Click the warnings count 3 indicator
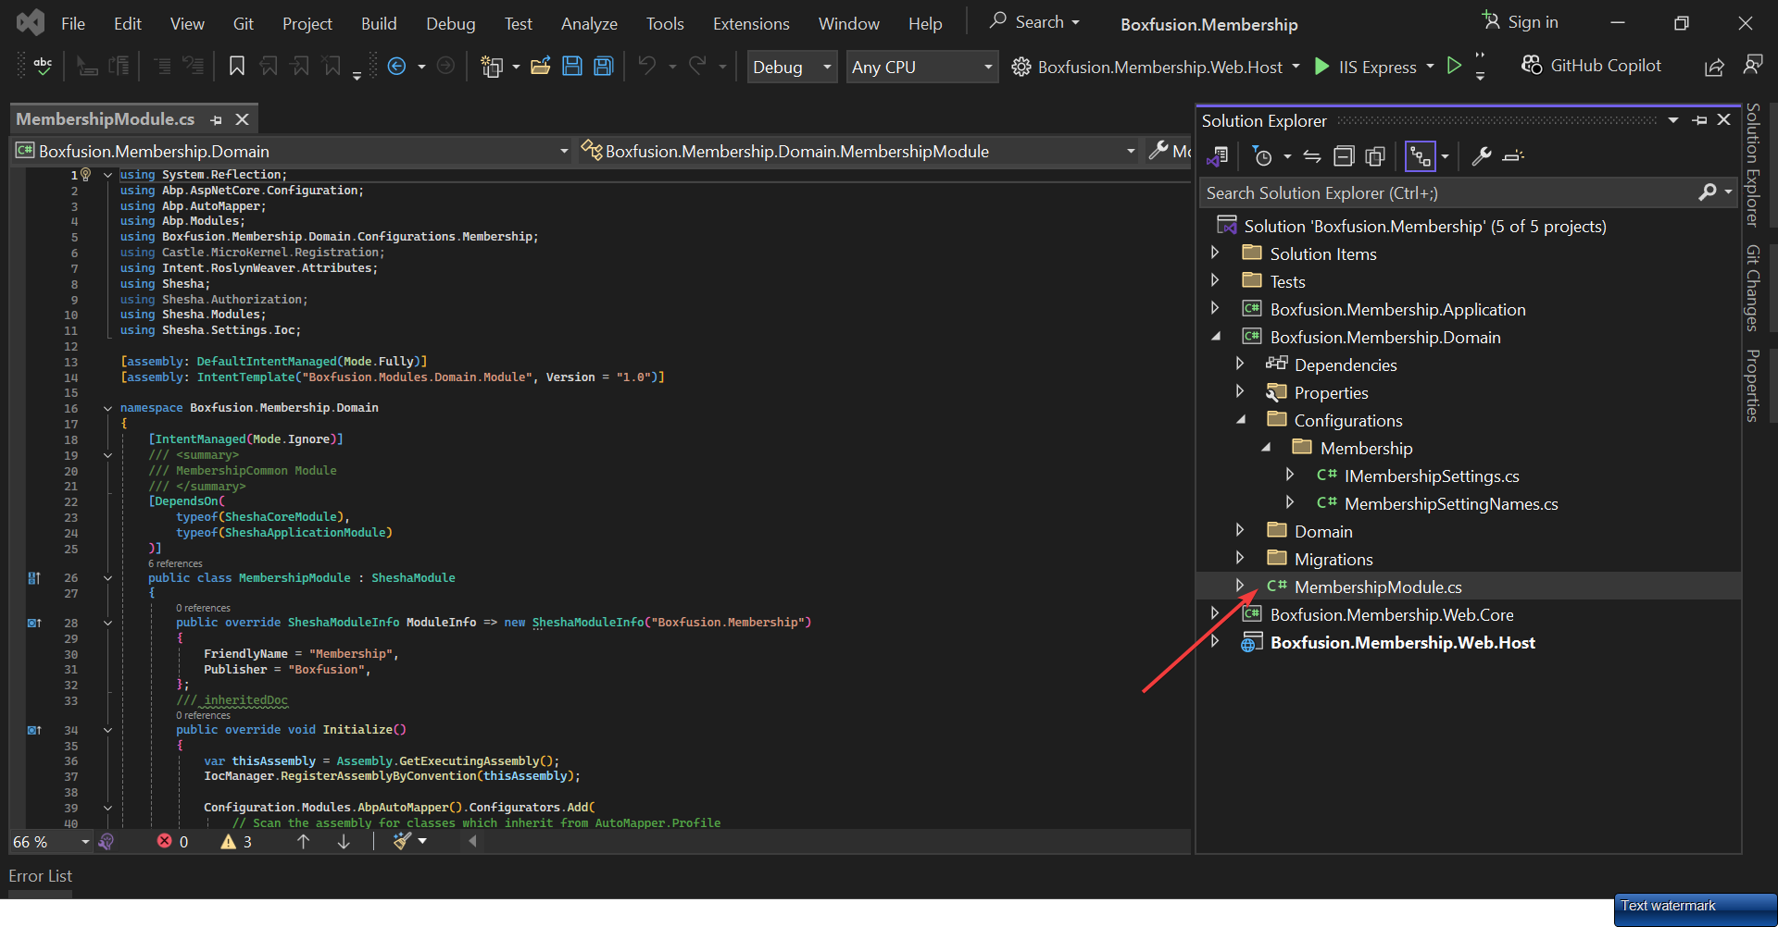Screen dimensions: 1778x927 [236, 841]
